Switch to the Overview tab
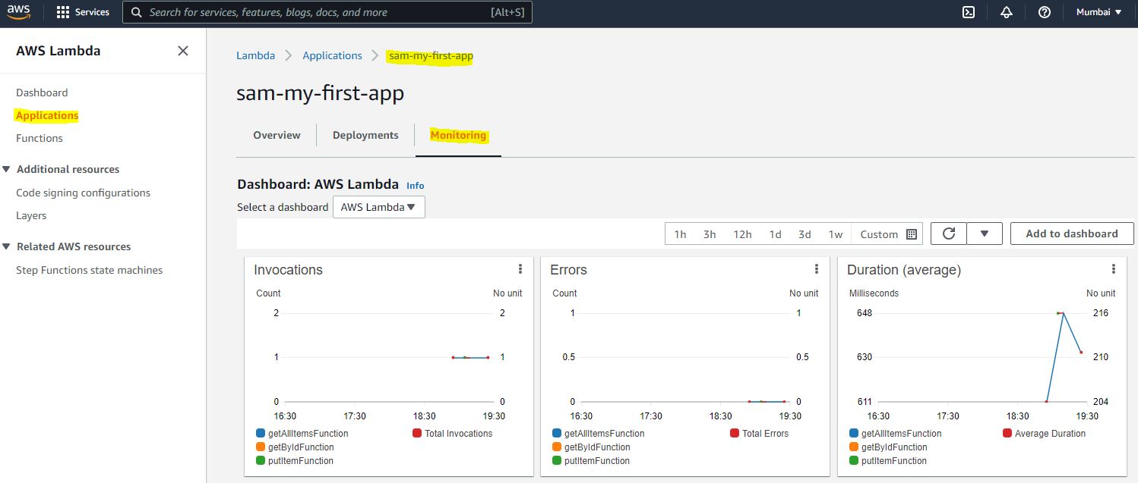This screenshot has height=483, width=1138. (277, 135)
